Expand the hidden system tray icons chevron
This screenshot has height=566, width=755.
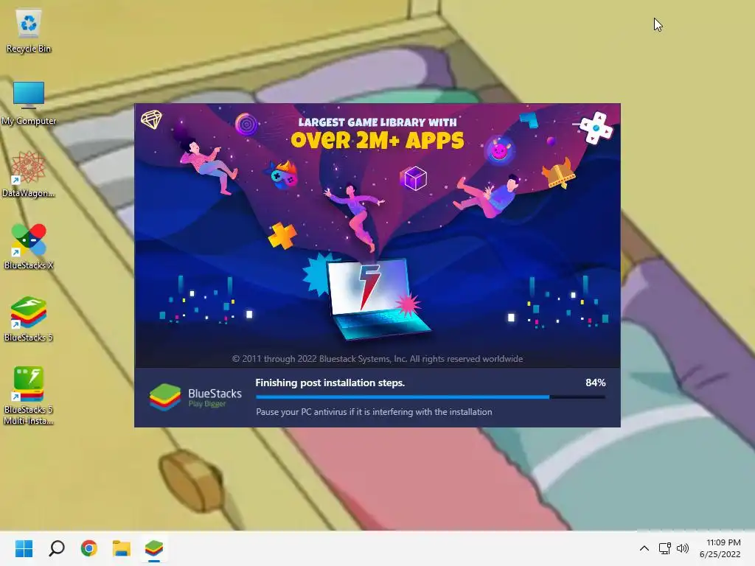644,548
